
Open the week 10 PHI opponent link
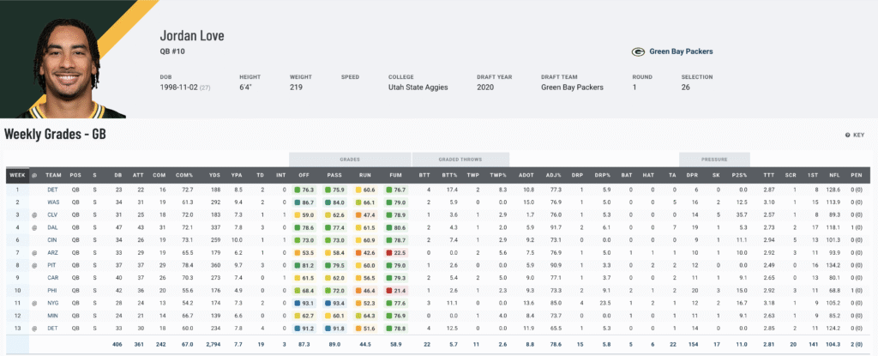point(53,291)
